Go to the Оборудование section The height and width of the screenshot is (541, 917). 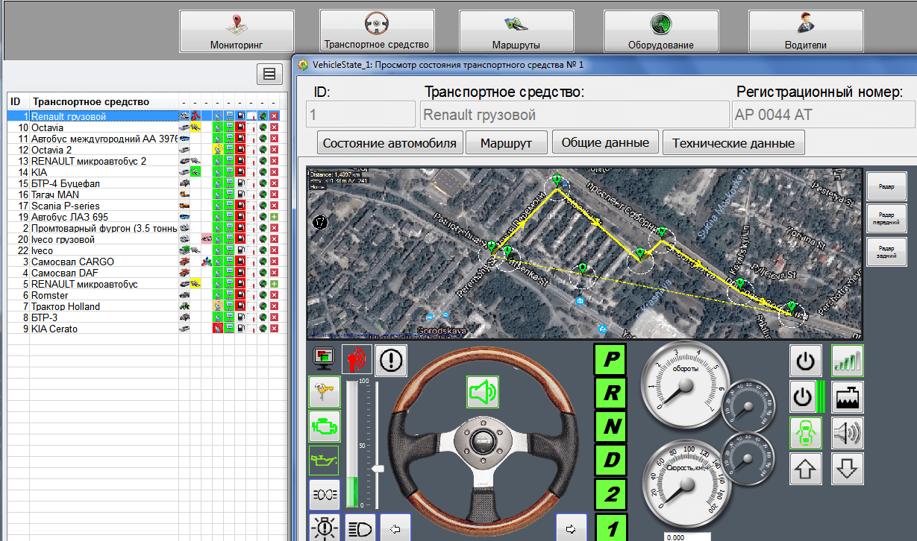660,31
